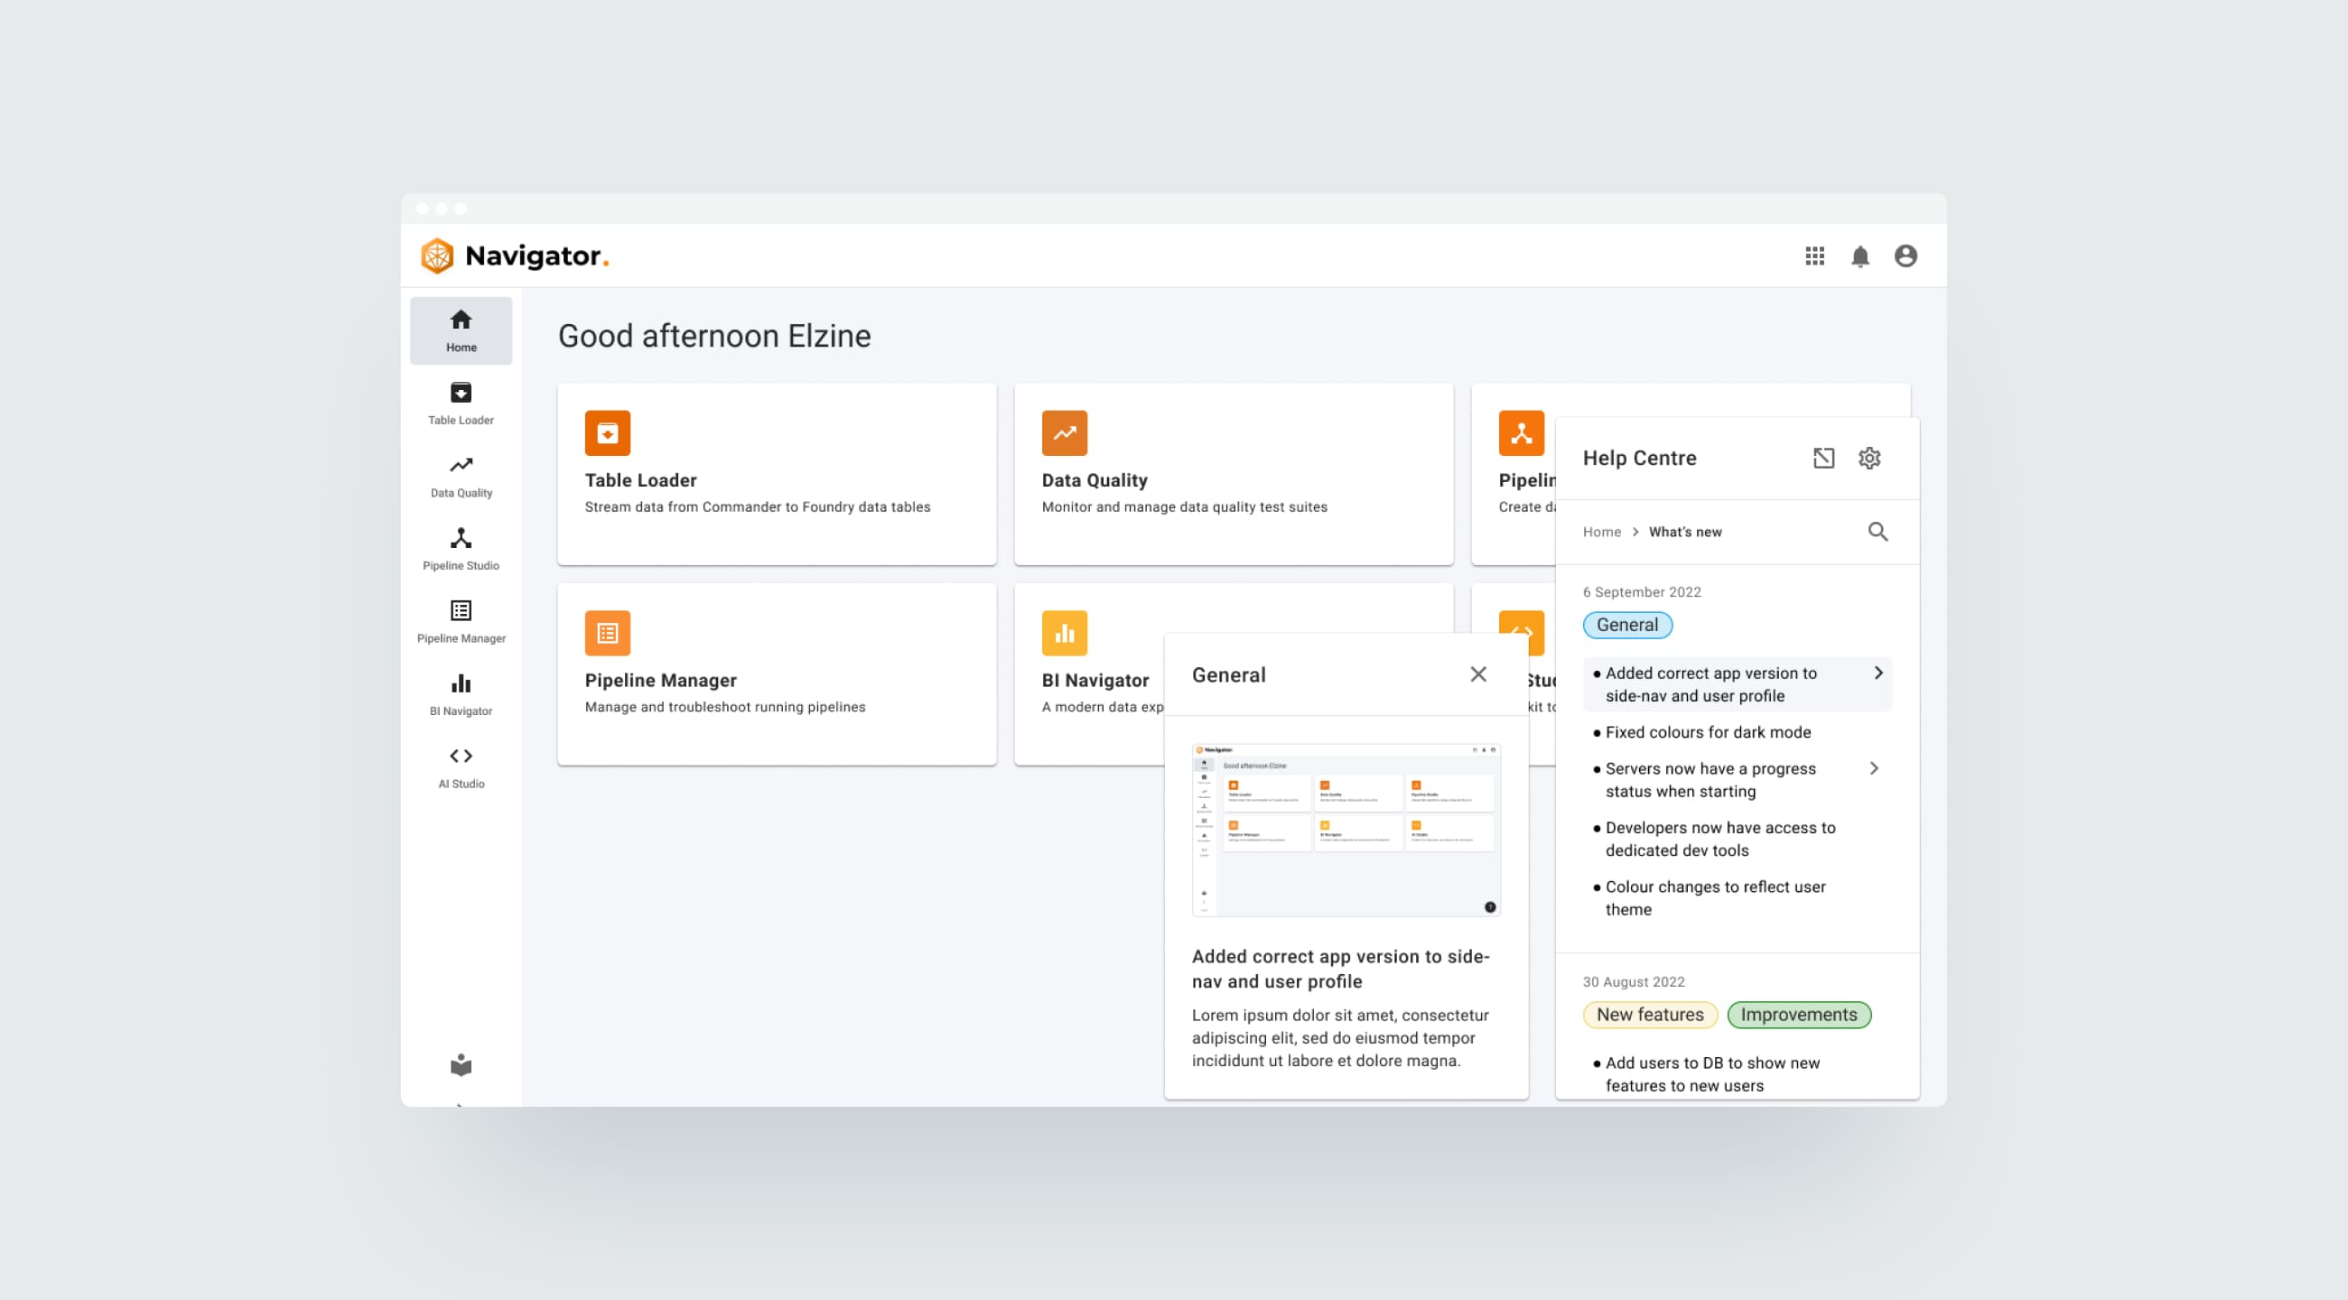Open AI Studio from sidebar
This screenshot has height=1300, width=2348.
pyautogui.click(x=461, y=767)
